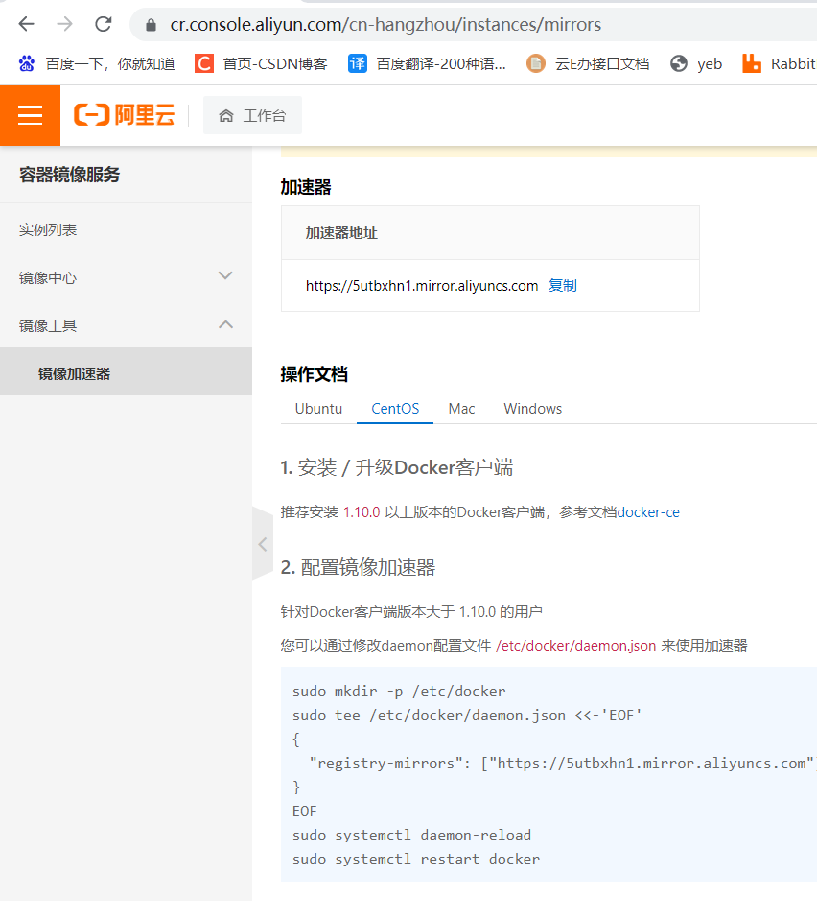Switch to the Ubuntu tab
817x901 pixels.
(318, 409)
